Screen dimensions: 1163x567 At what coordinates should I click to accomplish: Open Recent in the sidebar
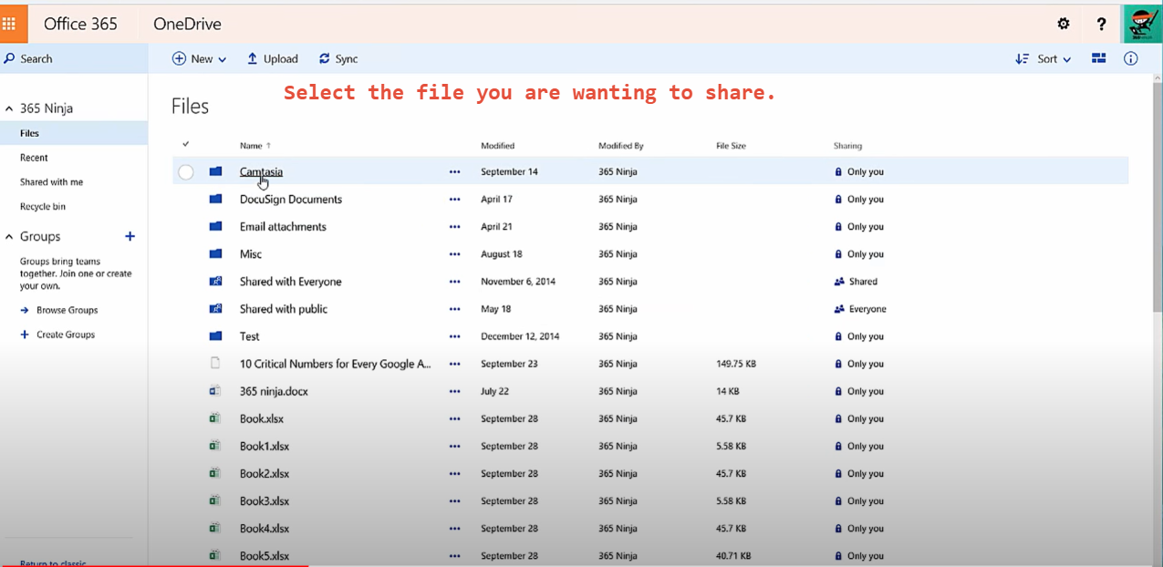pyautogui.click(x=34, y=158)
